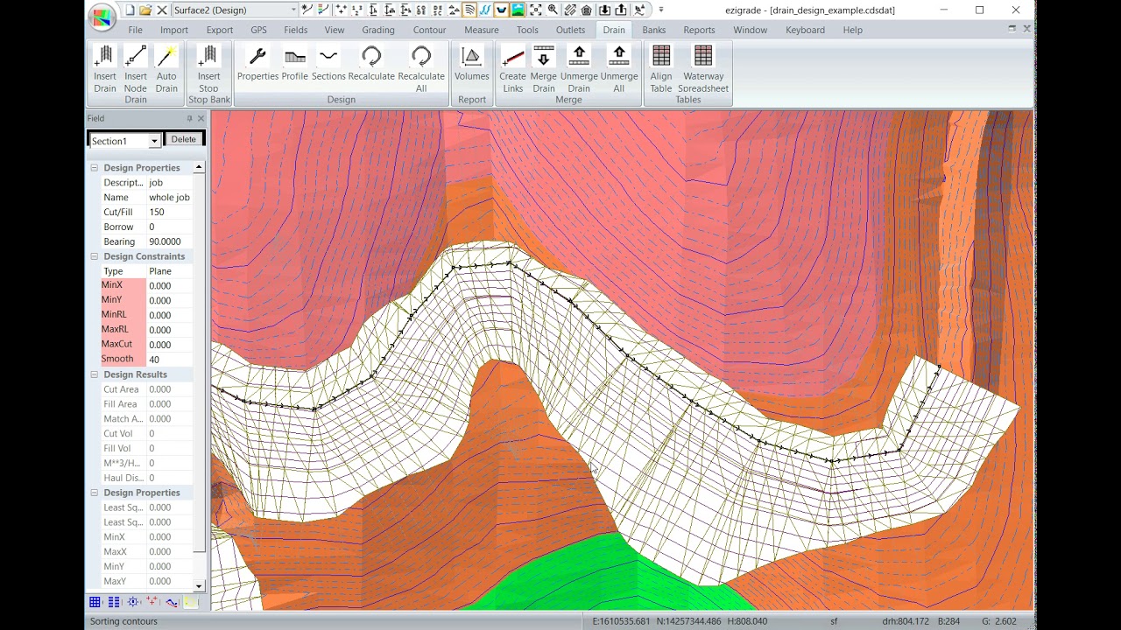Open the File menu
Viewport: 1121px width, 630px height.
tap(135, 30)
